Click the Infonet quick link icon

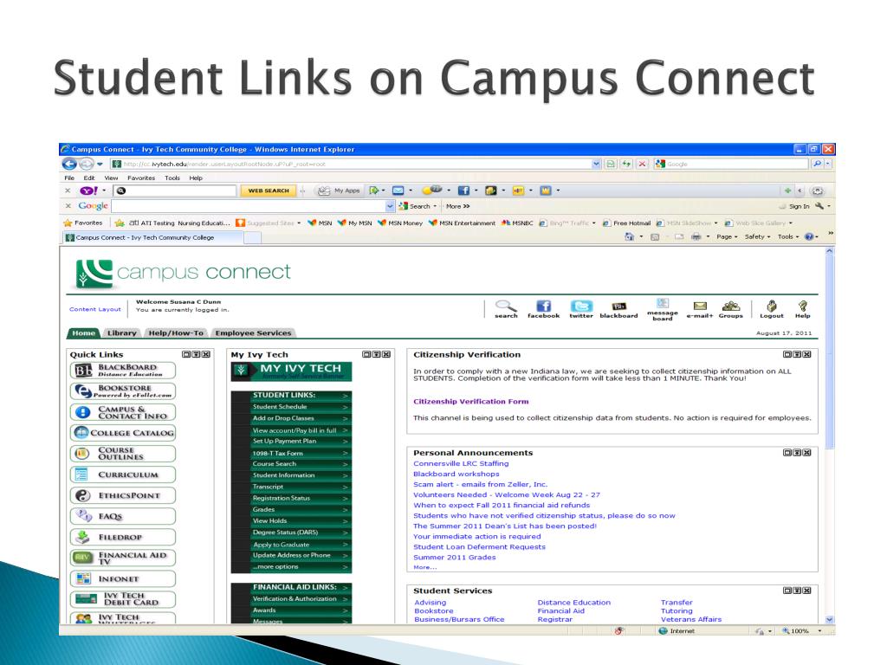(x=83, y=578)
